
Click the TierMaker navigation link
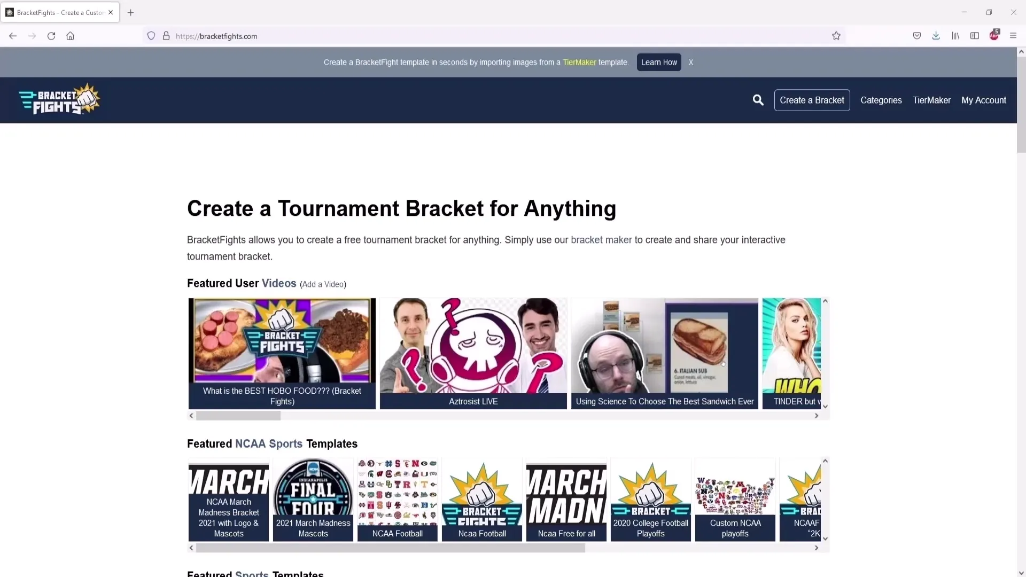(x=931, y=100)
